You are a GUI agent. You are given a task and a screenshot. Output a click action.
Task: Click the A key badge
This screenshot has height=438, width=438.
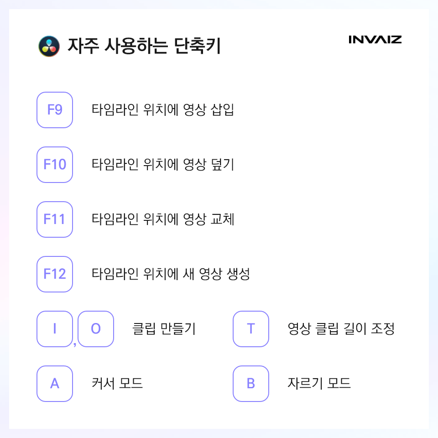point(55,384)
